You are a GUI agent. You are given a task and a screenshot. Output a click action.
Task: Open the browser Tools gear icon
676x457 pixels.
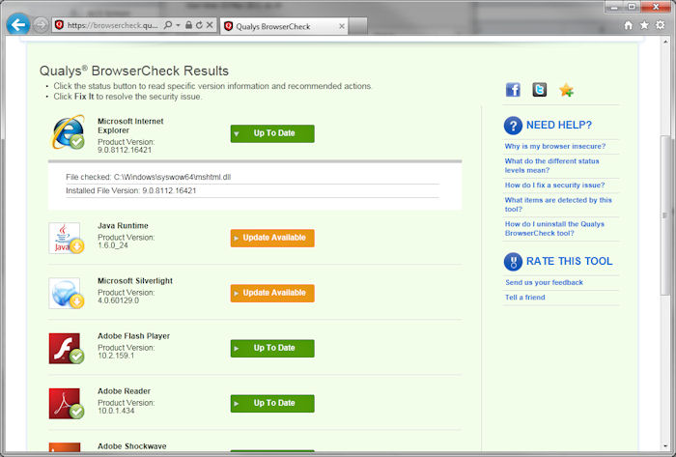660,25
